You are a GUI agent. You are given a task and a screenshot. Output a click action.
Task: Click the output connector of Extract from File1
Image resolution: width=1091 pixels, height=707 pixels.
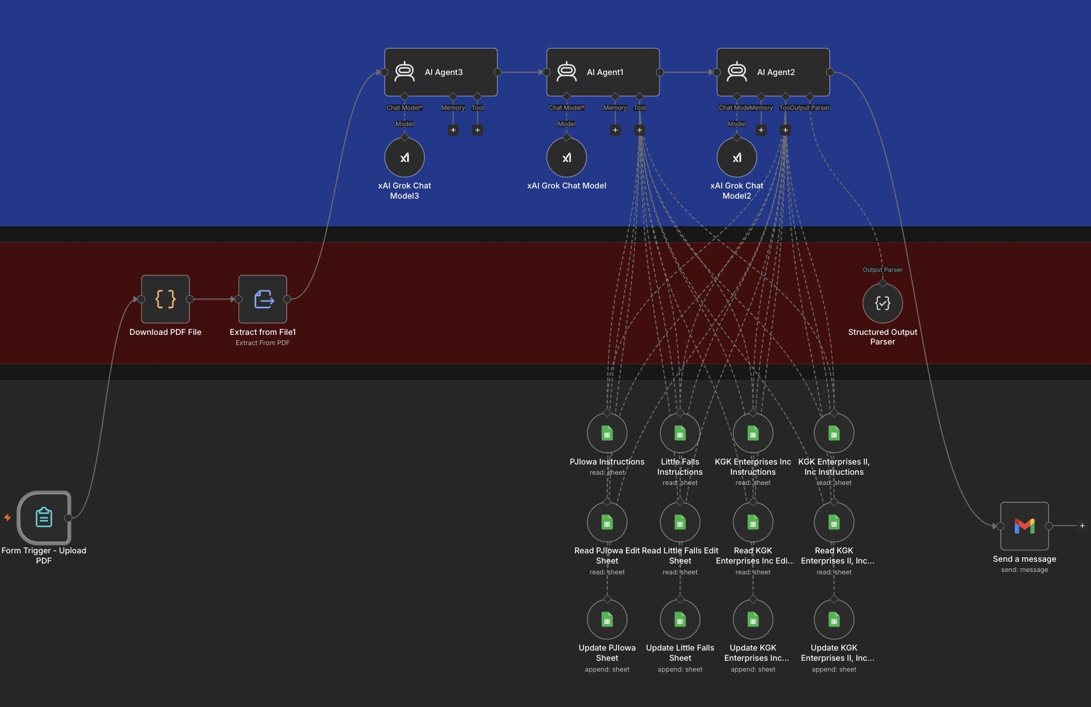287,299
